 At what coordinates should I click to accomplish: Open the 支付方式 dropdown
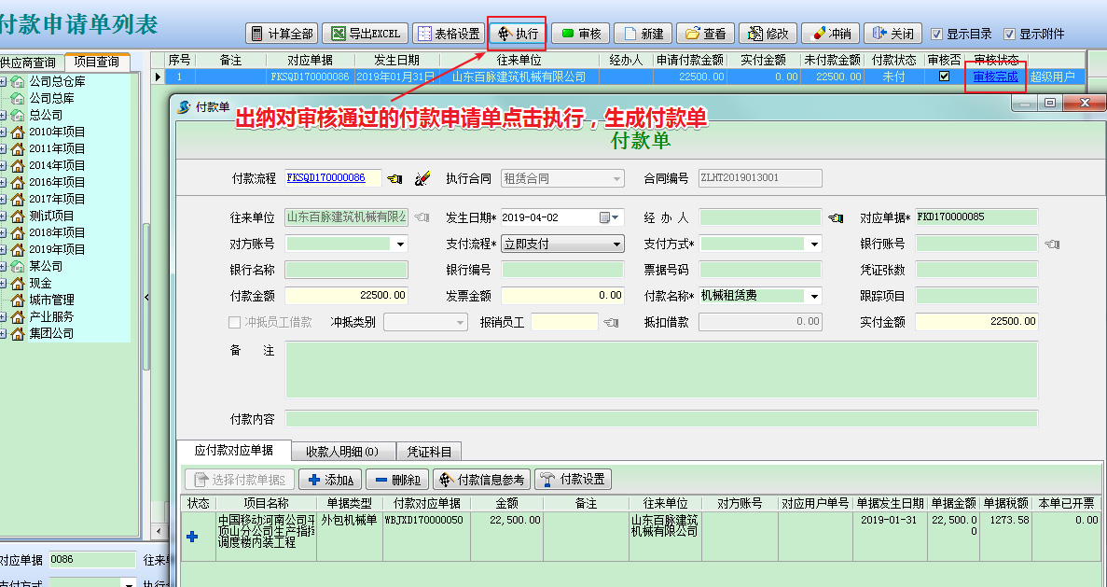pos(814,245)
